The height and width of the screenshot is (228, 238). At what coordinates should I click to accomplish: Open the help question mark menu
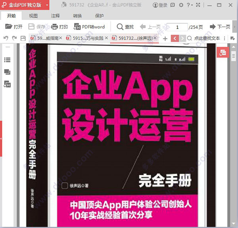190,5
